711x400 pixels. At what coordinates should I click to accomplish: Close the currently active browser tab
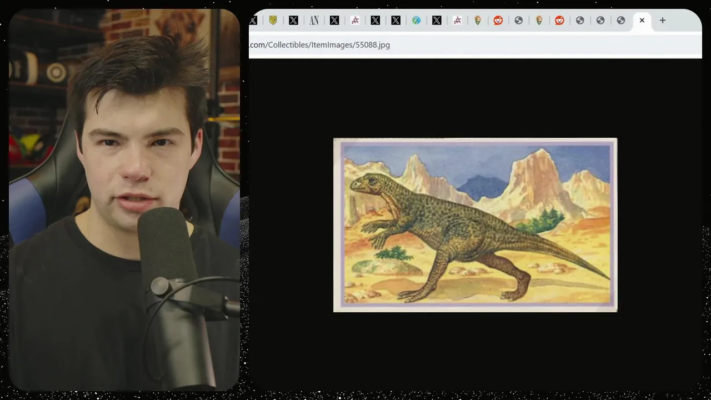(x=642, y=21)
